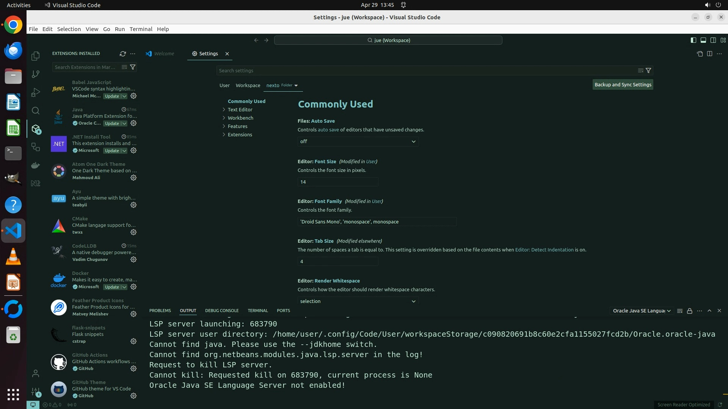Open Oracle Java SE output channel dropdown

click(x=642, y=311)
